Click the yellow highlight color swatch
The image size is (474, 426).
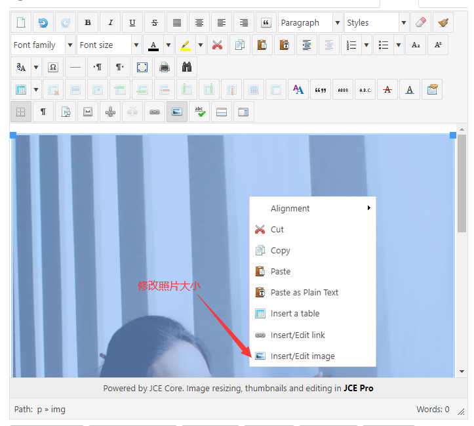click(x=186, y=45)
